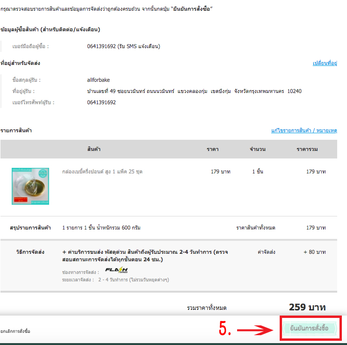The width and height of the screenshot is (347, 345).
Task: Click the + 80 บาท shipping fee amount
Action: tap(314, 252)
